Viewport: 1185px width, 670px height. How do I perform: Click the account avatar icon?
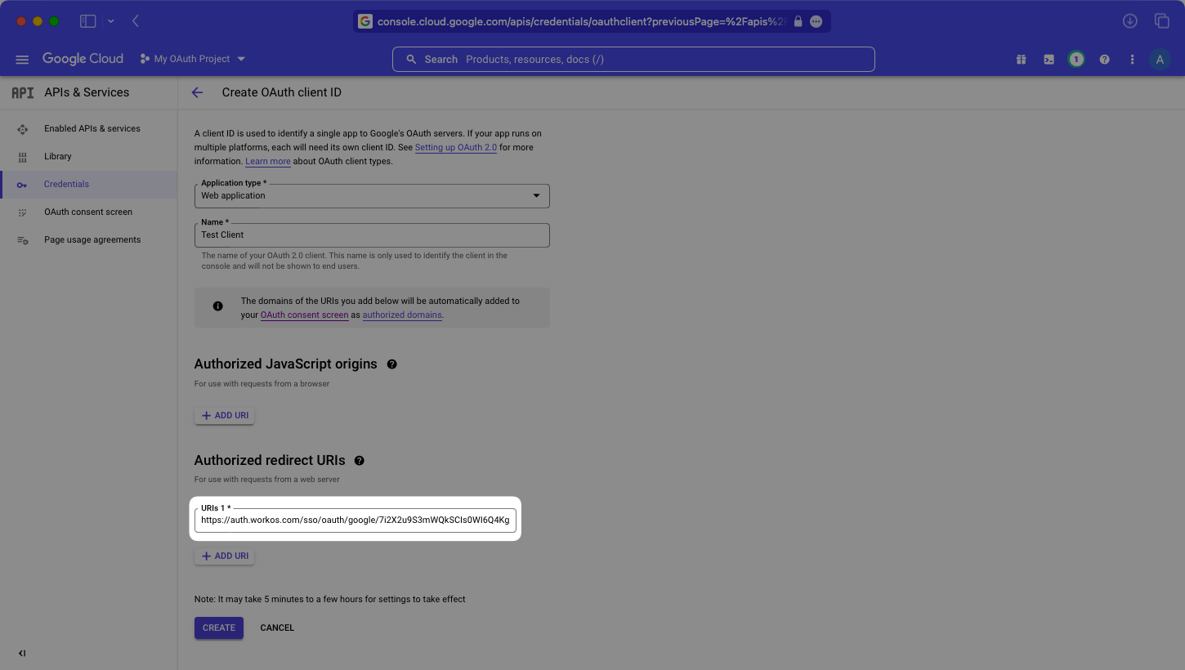point(1160,60)
